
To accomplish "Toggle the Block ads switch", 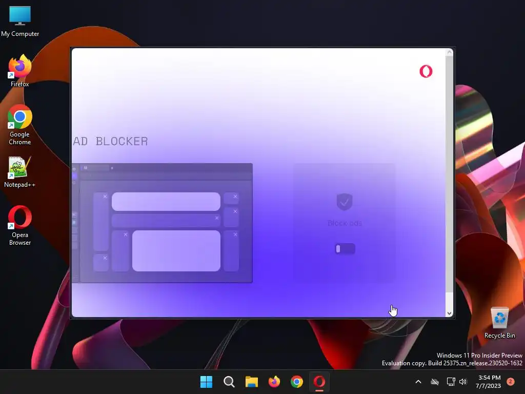I will (345, 249).
